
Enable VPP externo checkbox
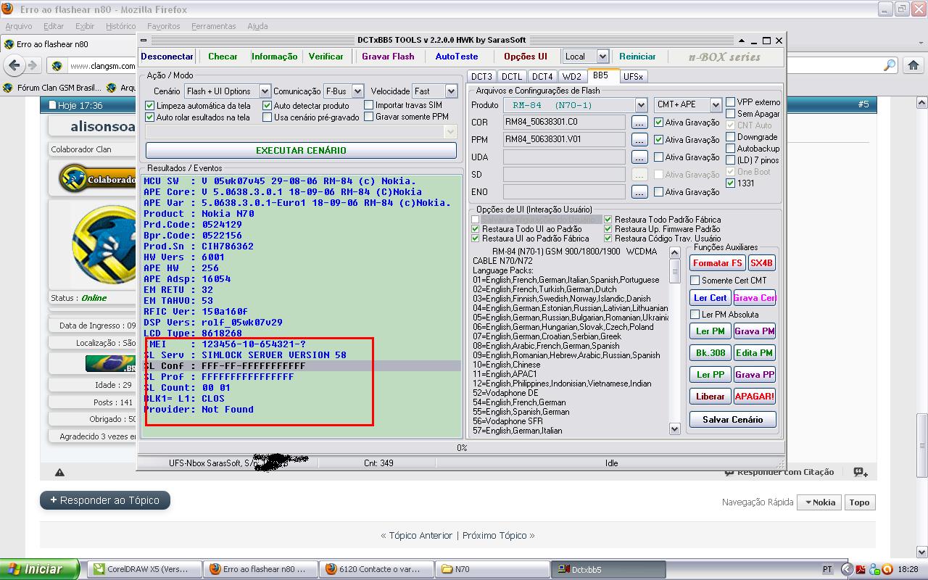[731, 102]
